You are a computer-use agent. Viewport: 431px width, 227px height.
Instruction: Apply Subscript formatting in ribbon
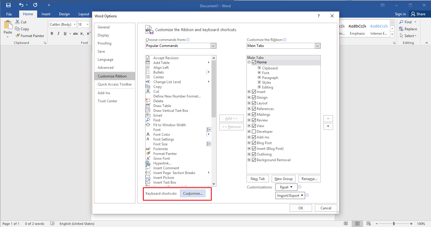[x=82, y=33]
